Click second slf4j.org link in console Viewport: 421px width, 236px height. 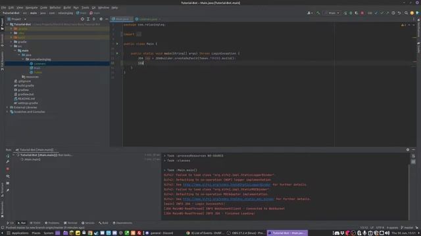(x=228, y=199)
